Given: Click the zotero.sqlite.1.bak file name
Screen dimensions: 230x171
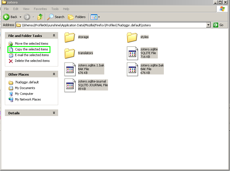Looking at the screenshot, I should point(91,65).
